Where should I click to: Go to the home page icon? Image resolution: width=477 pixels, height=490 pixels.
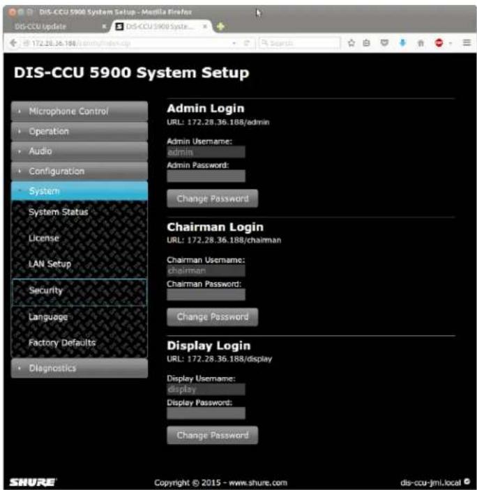tap(421, 43)
